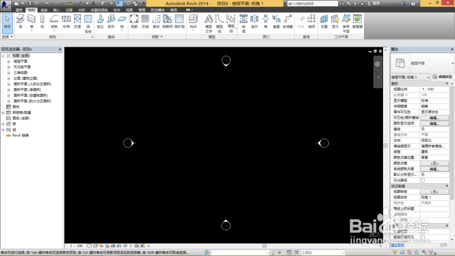Screen dimensions: 455x256
Task: Click 编辑 button for 可见性/图形替换
Action: pos(435,118)
